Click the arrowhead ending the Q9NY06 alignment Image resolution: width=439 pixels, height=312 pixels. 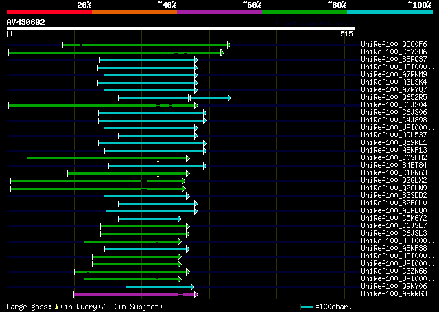tap(193, 287)
